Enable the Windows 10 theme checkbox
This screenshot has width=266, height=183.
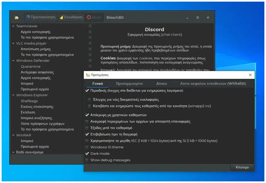(x=87, y=147)
